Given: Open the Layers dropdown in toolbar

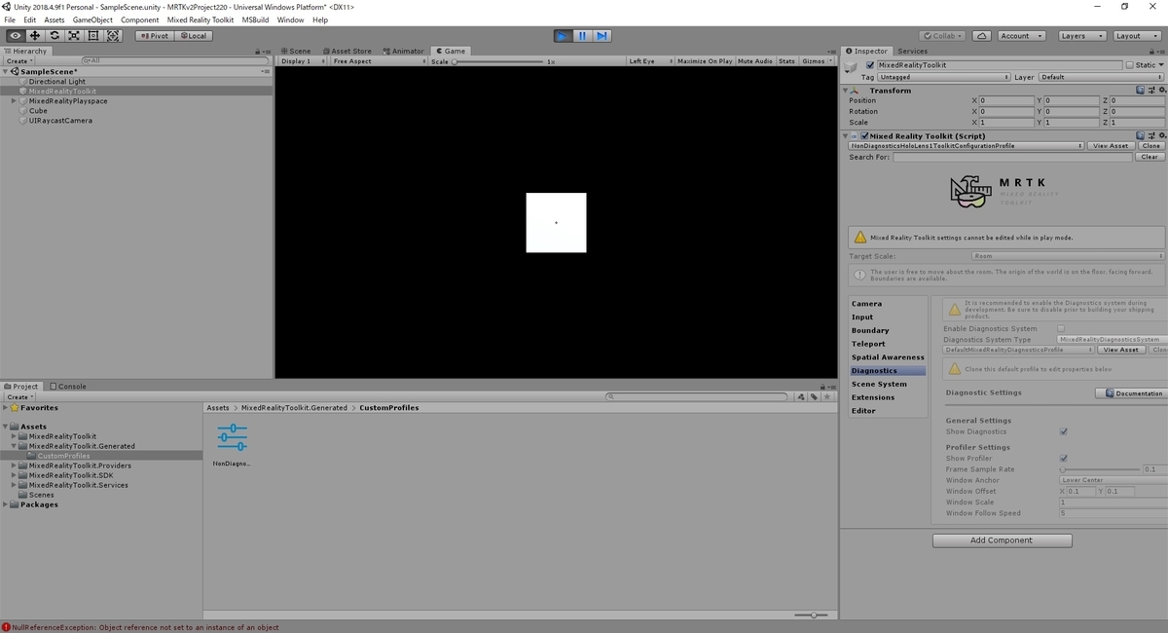Looking at the screenshot, I should click(1082, 36).
